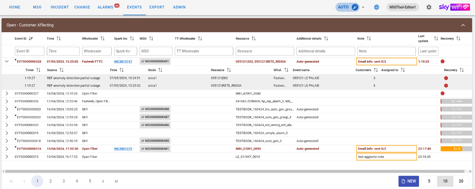Screen dimensions: 475x189
Task: Select 20 rows per page
Action: (461, 181)
